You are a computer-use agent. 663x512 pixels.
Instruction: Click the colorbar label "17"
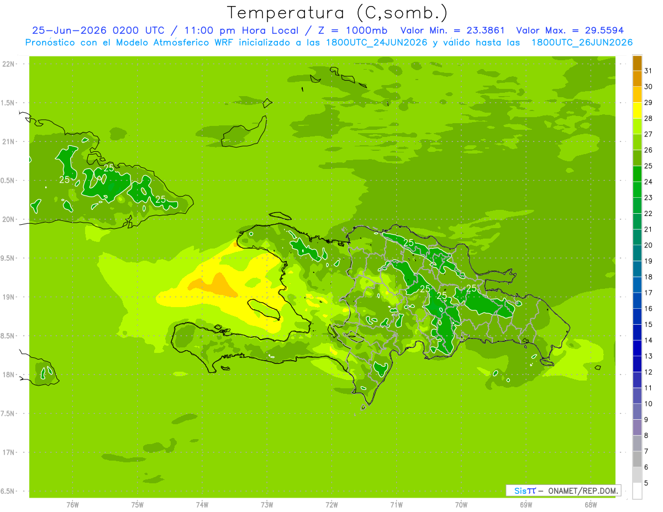pyautogui.click(x=648, y=293)
